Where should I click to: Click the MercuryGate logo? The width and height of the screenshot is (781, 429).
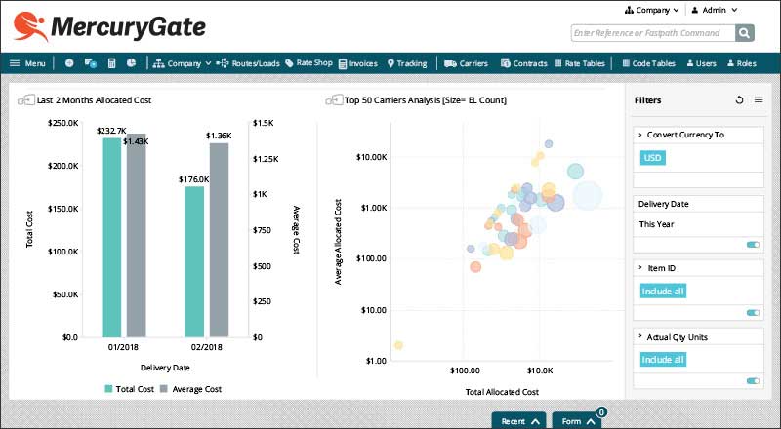(x=109, y=27)
